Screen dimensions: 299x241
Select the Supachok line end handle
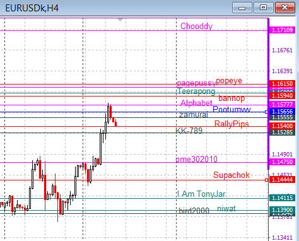tap(266, 180)
